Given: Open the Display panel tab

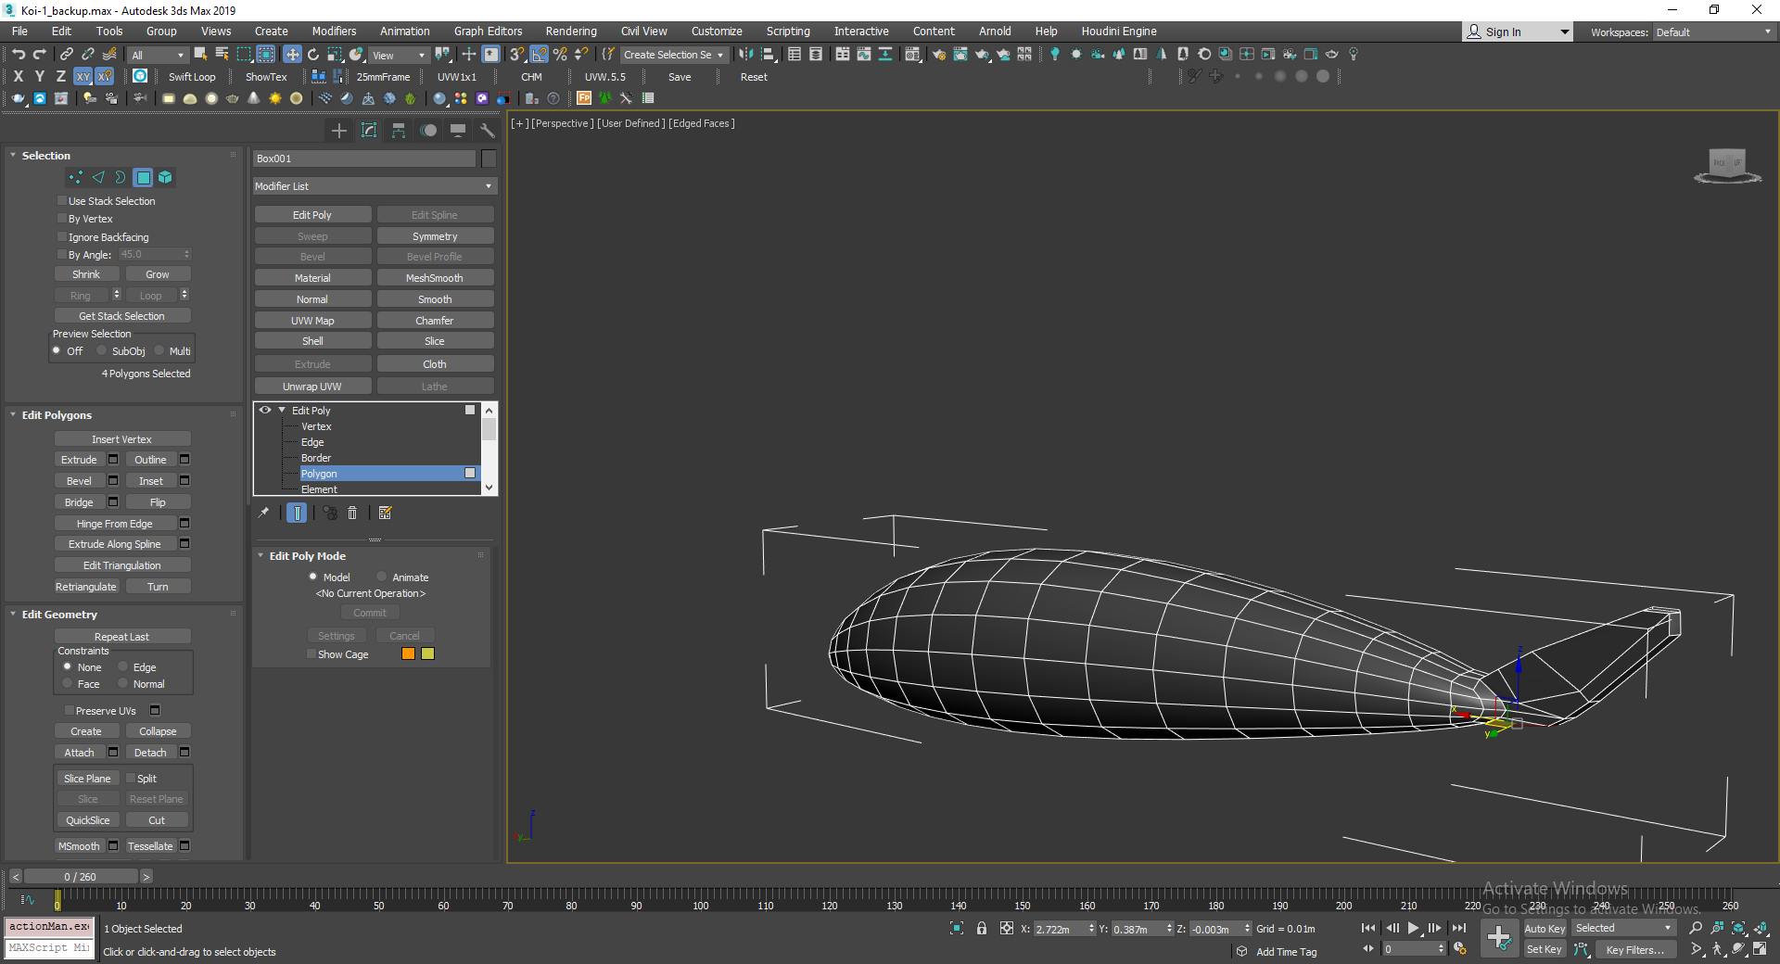Looking at the screenshot, I should point(458,131).
